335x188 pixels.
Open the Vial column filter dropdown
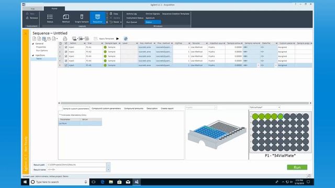click(x=102, y=43)
